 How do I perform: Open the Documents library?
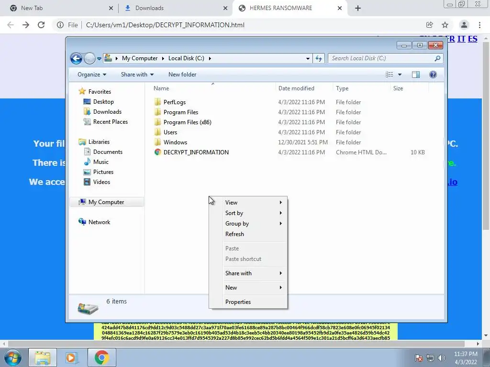[x=108, y=151]
